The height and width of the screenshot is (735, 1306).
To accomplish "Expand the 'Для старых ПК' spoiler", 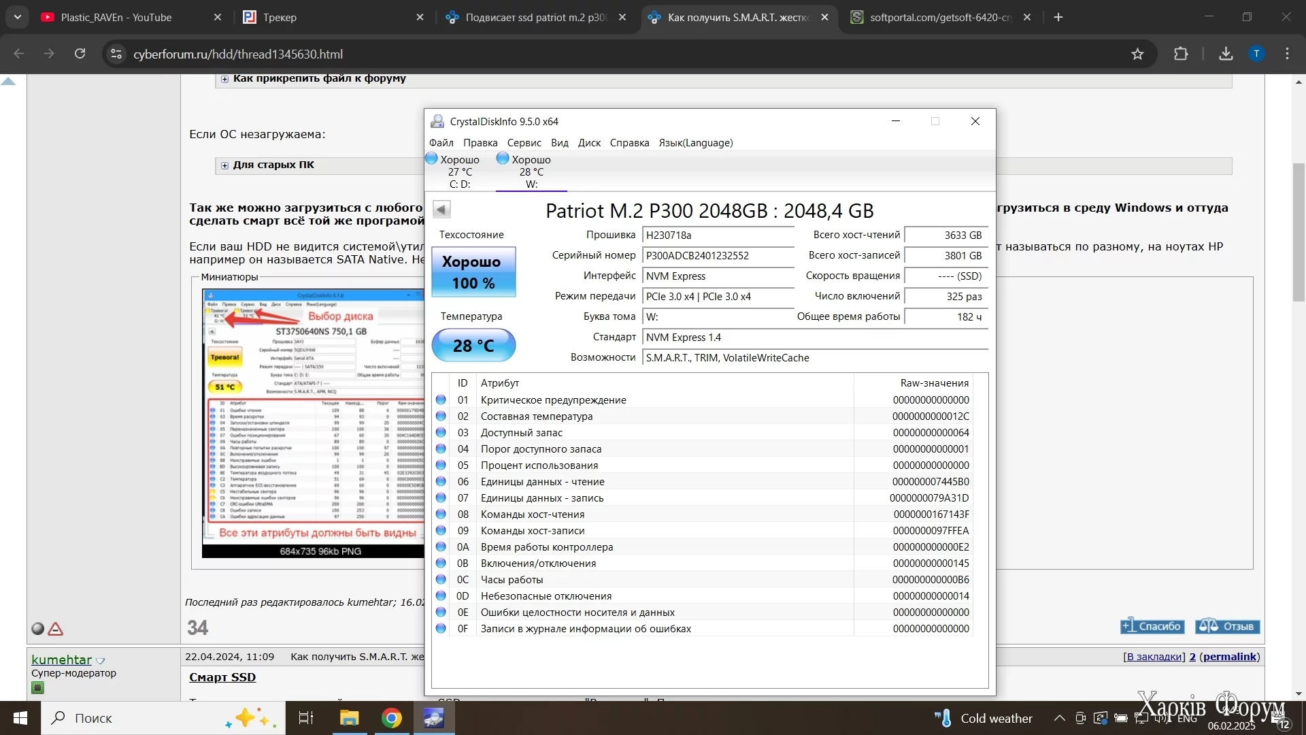I will (x=224, y=165).
